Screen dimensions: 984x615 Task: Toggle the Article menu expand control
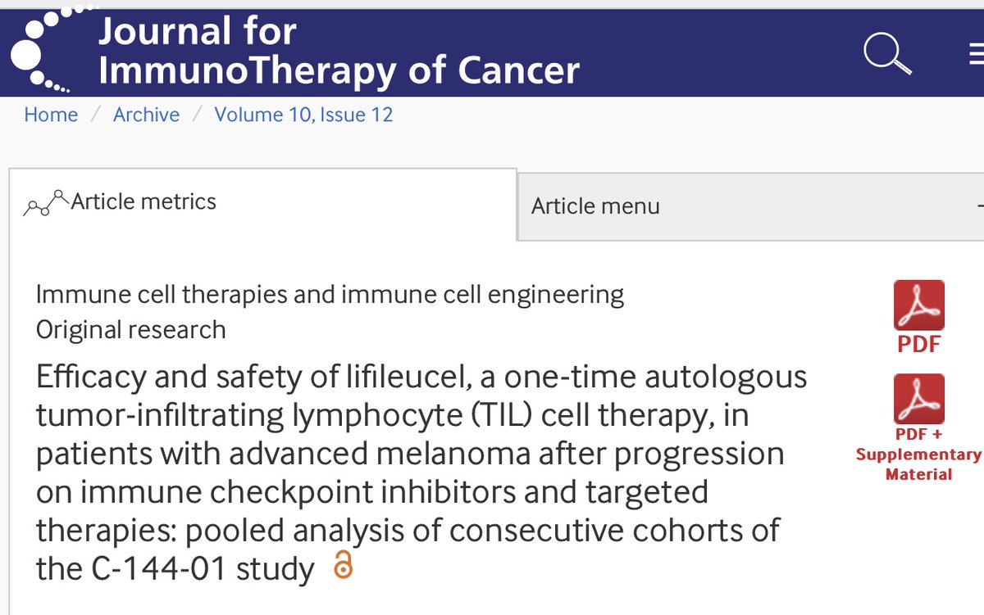(x=979, y=206)
